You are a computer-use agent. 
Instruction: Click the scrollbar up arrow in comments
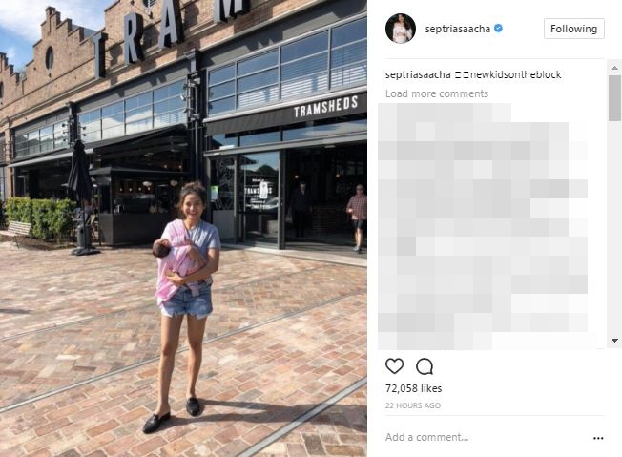coord(615,68)
